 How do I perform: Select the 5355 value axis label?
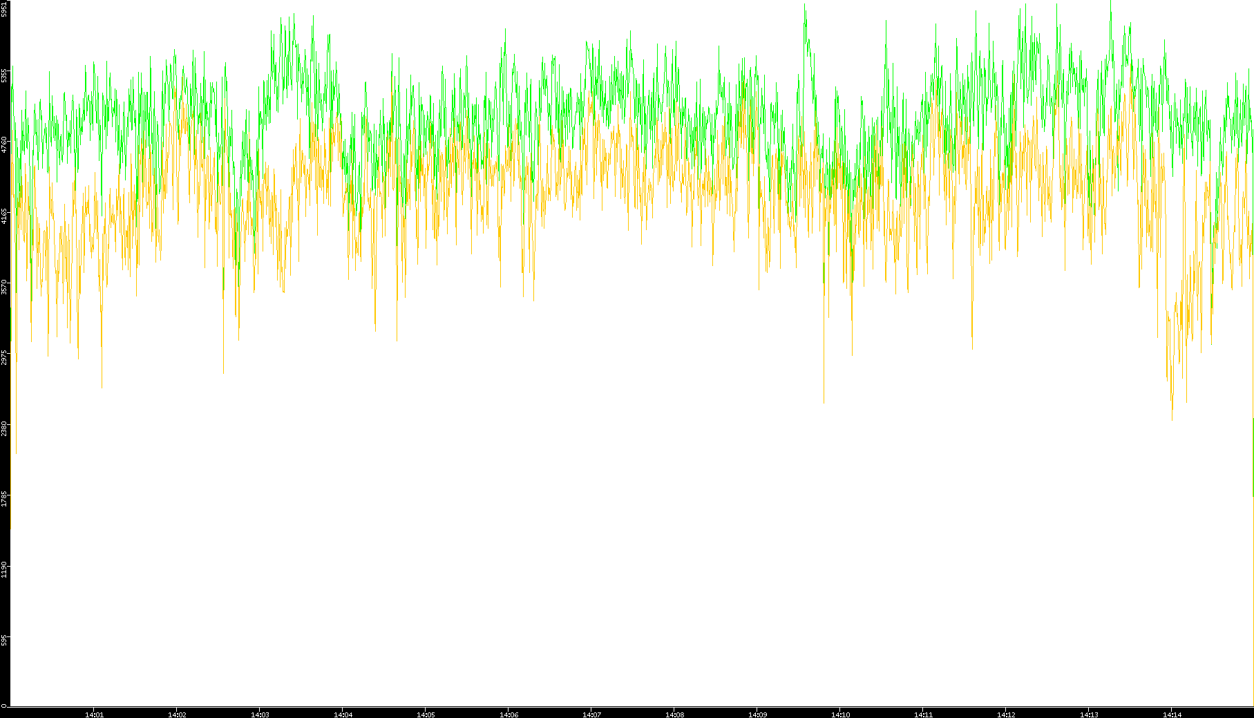click(x=4, y=75)
